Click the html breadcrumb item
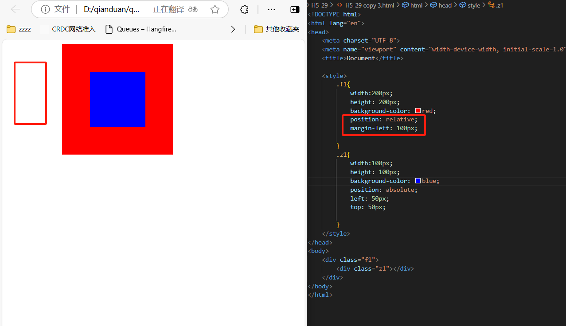This screenshot has height=326, width=566. click(x=412, y=5)
